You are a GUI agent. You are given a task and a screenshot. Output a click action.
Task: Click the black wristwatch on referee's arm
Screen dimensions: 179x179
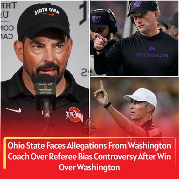click(x=107, y=105)
